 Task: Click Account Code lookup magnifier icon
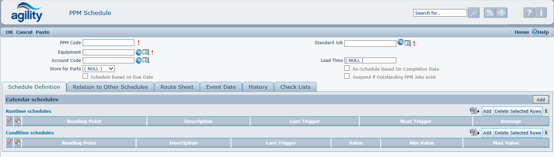[146, 61]
